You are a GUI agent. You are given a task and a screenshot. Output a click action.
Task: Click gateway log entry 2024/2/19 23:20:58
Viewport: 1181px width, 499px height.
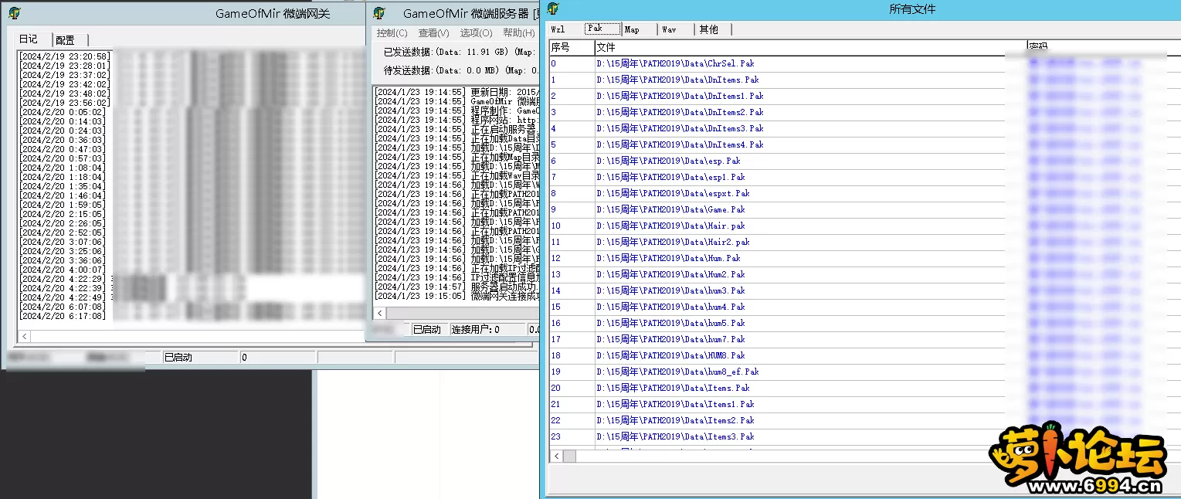65,56
